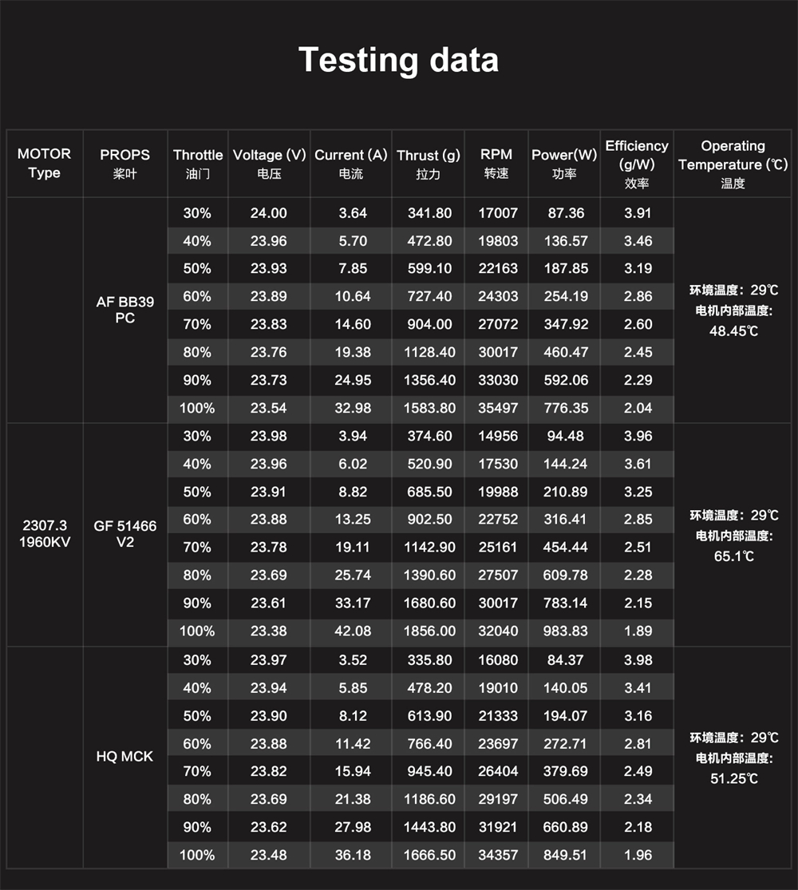This screenshot has height=890, width=798.
Task: Click the HQ MCK props cell
Action: (124, 756)
